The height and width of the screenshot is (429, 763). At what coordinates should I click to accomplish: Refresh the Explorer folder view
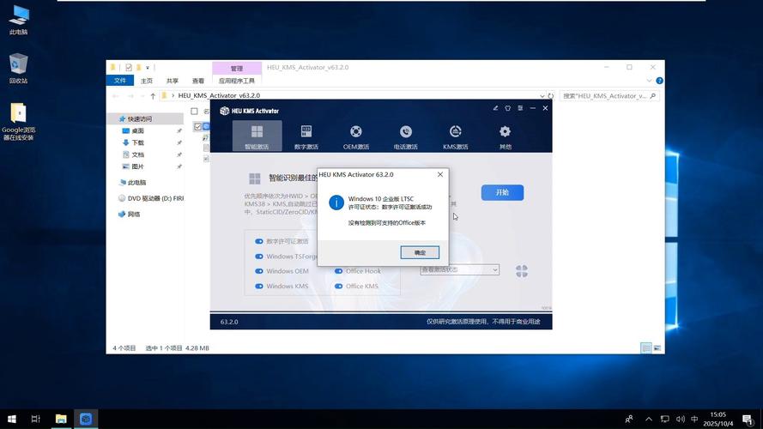tap(550, 96)
